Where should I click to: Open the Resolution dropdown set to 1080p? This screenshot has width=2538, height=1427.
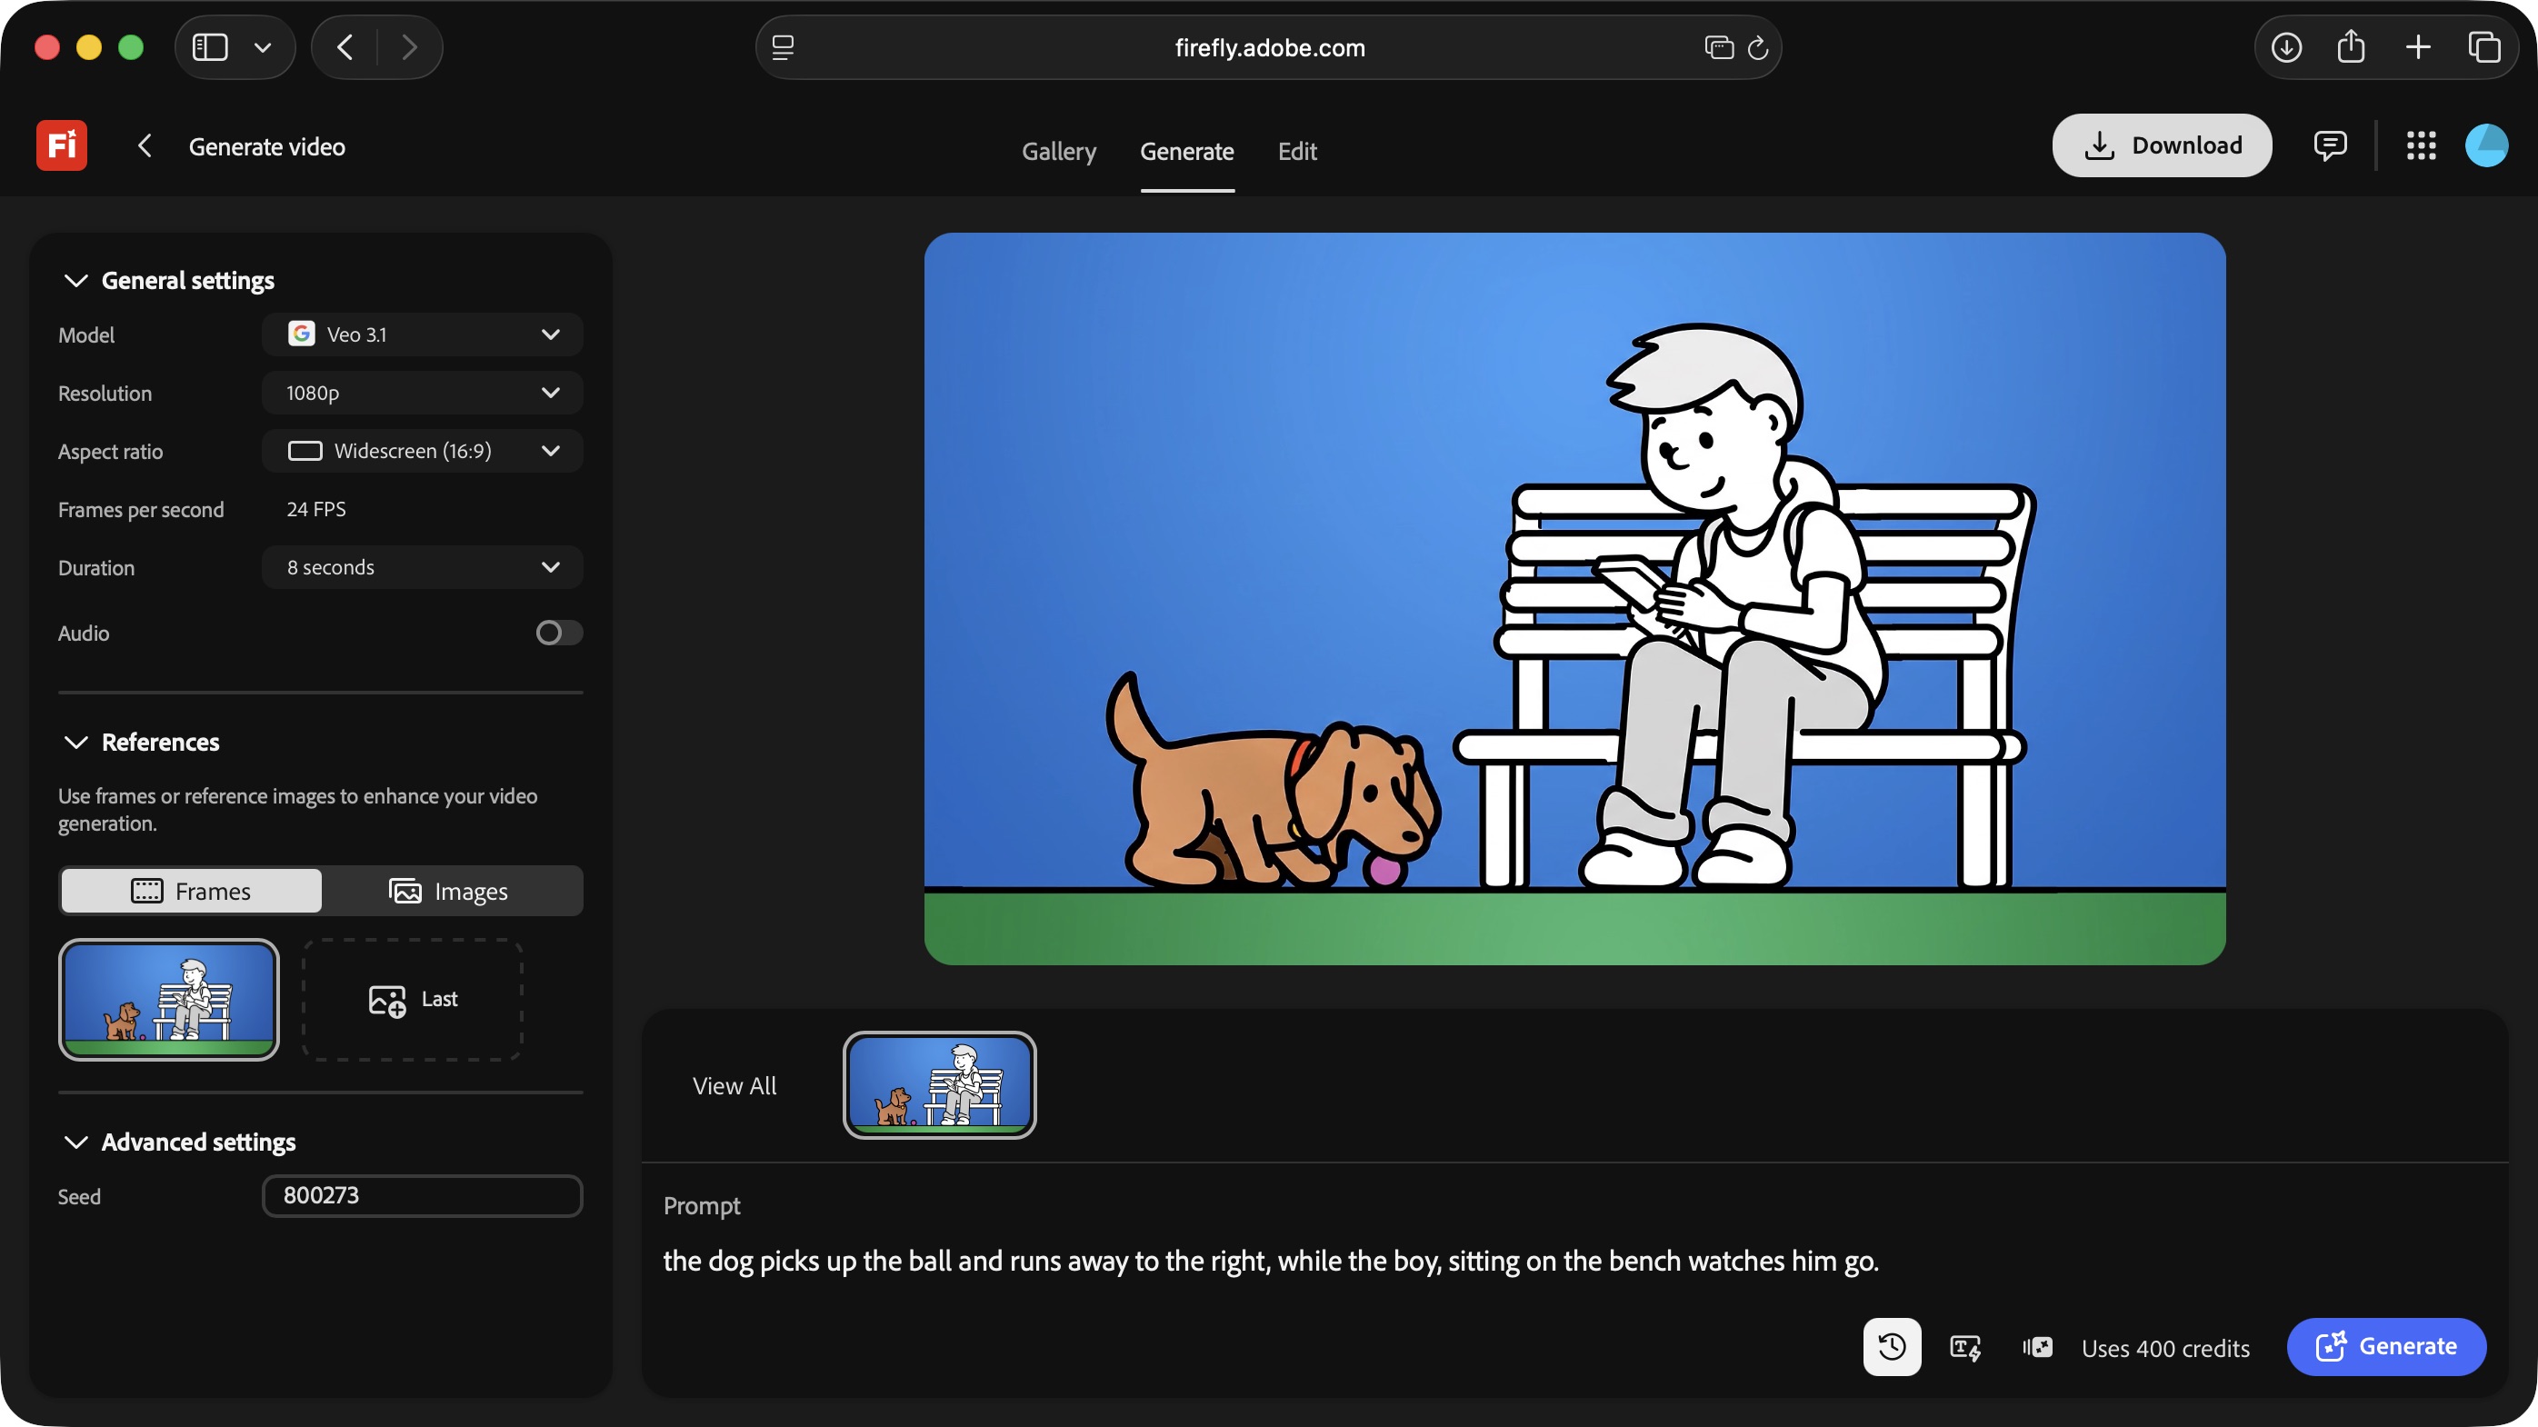[x=422, y=392]
